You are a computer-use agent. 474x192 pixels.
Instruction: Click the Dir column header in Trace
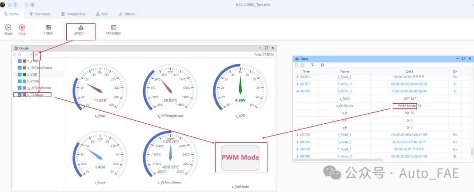coord(455,71)
